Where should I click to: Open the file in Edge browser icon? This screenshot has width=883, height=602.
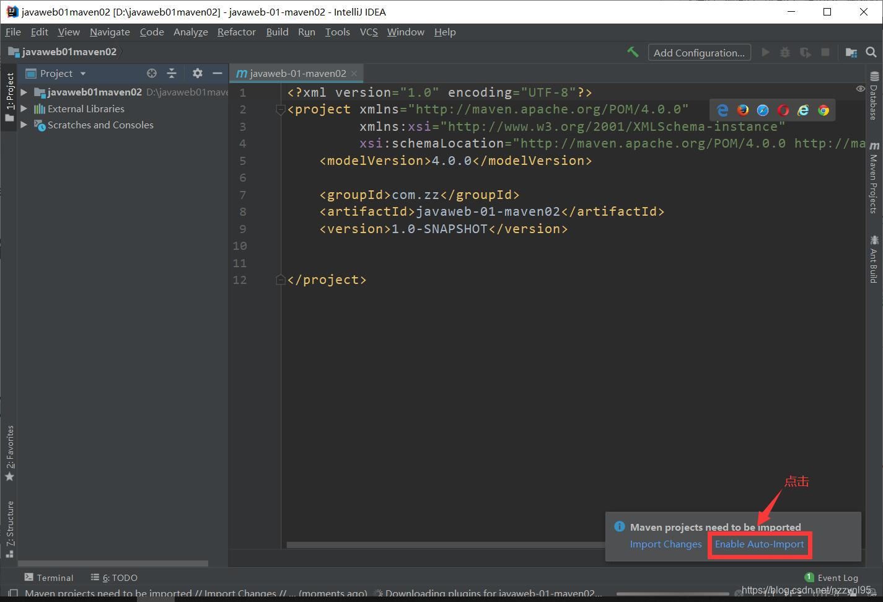coord(723,110)
